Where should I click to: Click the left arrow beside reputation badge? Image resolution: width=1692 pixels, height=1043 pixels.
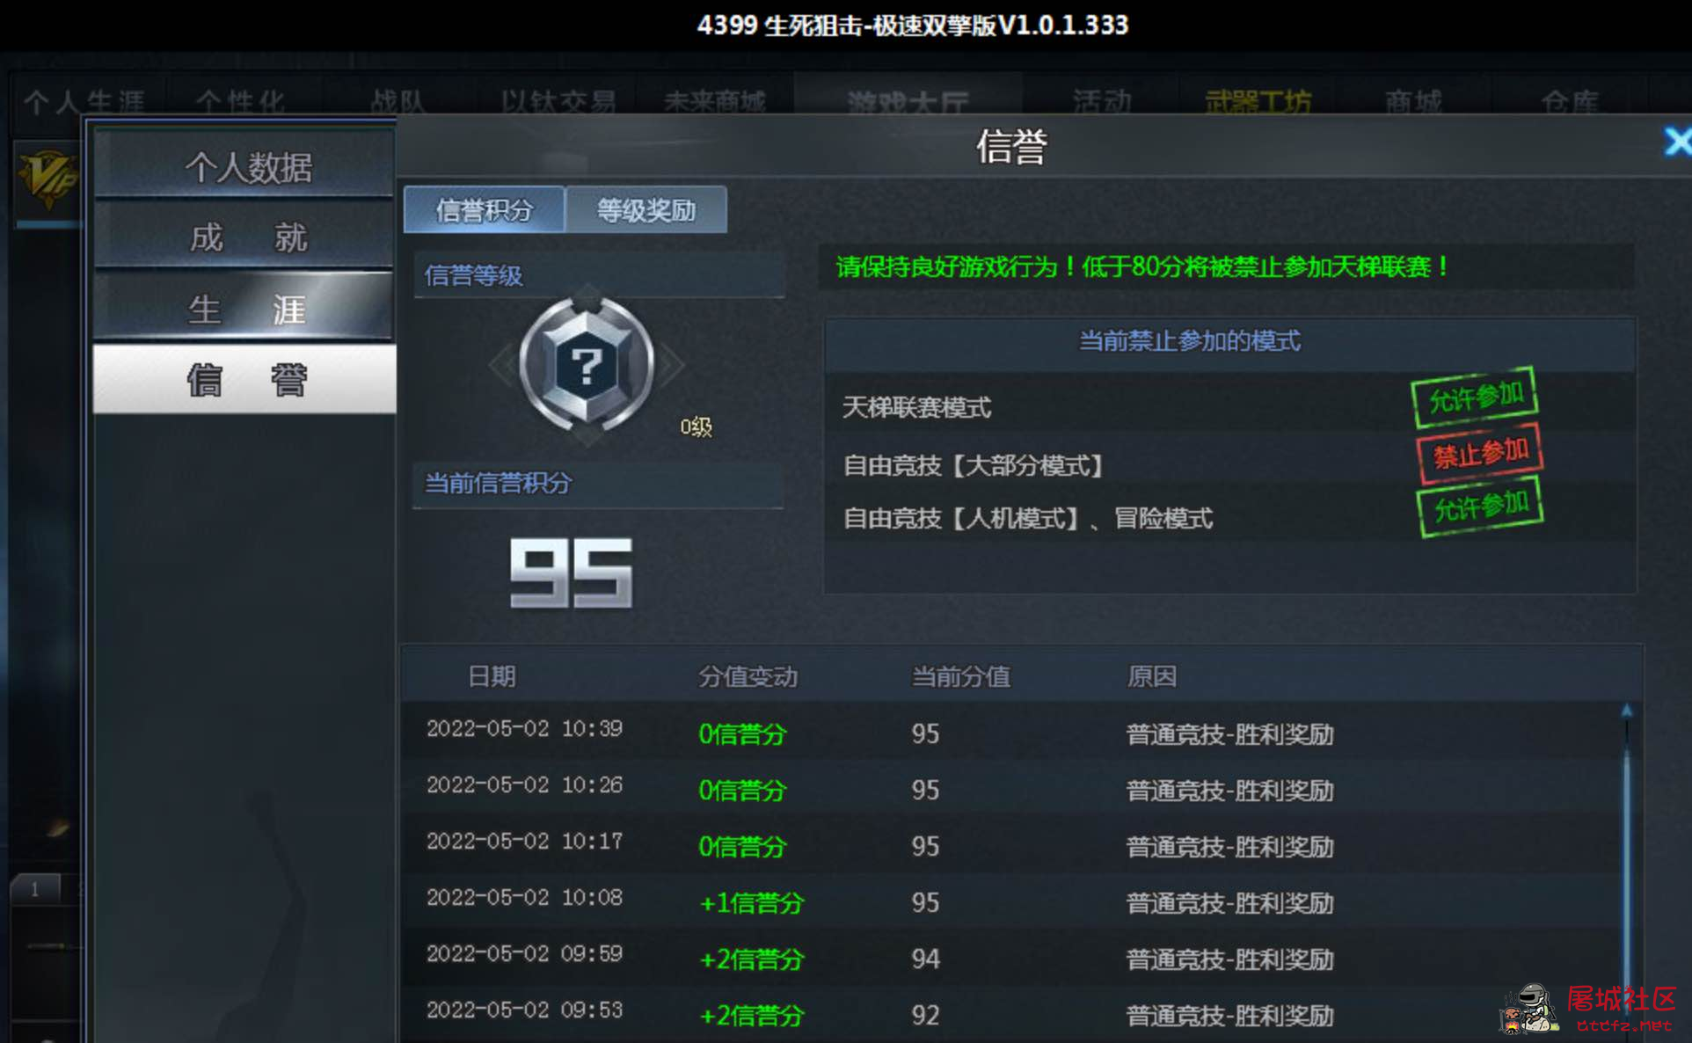click(502, 364)
